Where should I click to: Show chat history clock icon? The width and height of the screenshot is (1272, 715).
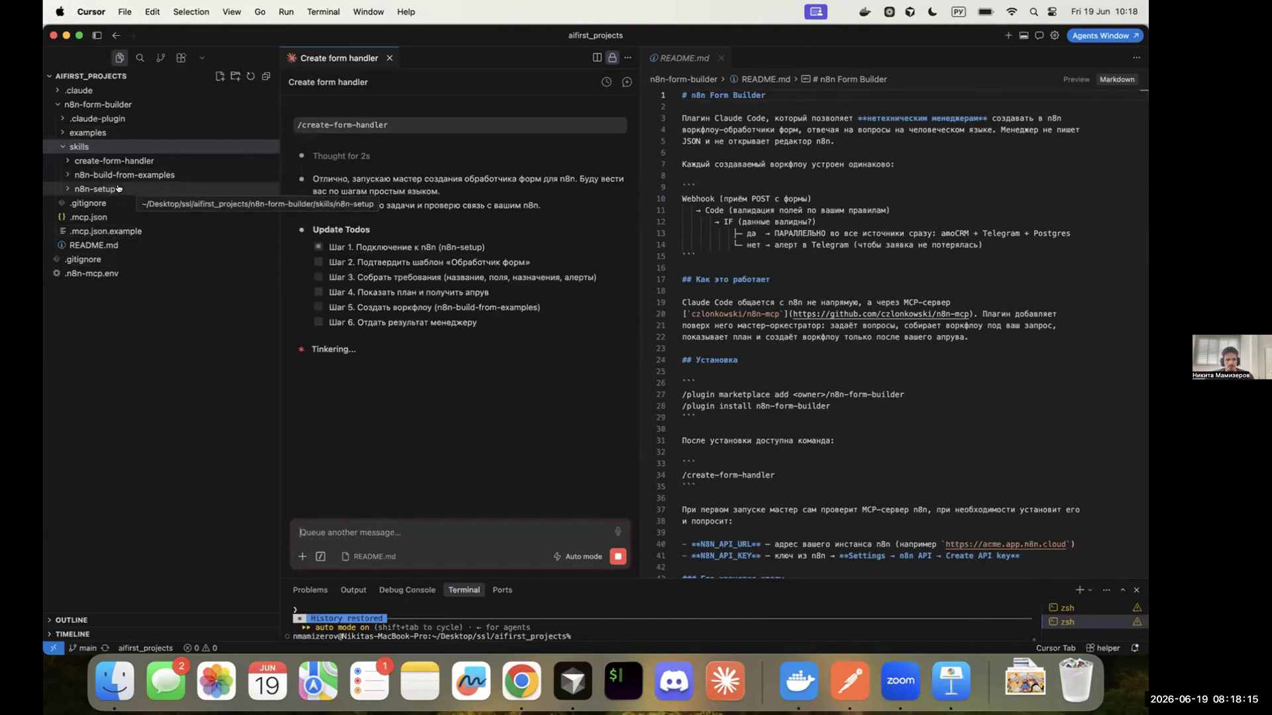tap(606, 82)
